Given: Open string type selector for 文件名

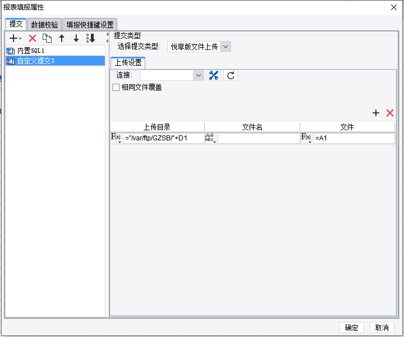Looking at the screenshot, I should click(x=211, y=138).
